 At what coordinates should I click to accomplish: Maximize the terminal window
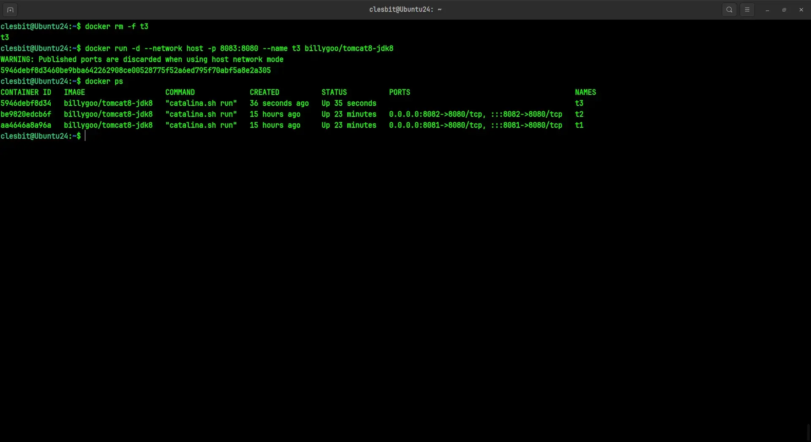784,10
